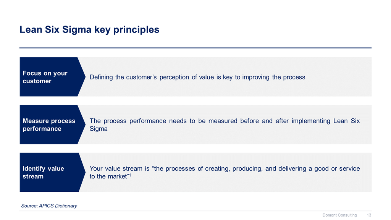Select the Identify value stream chevron
Image resolution: width=391 pixels, height=220 pixels.
52,172
